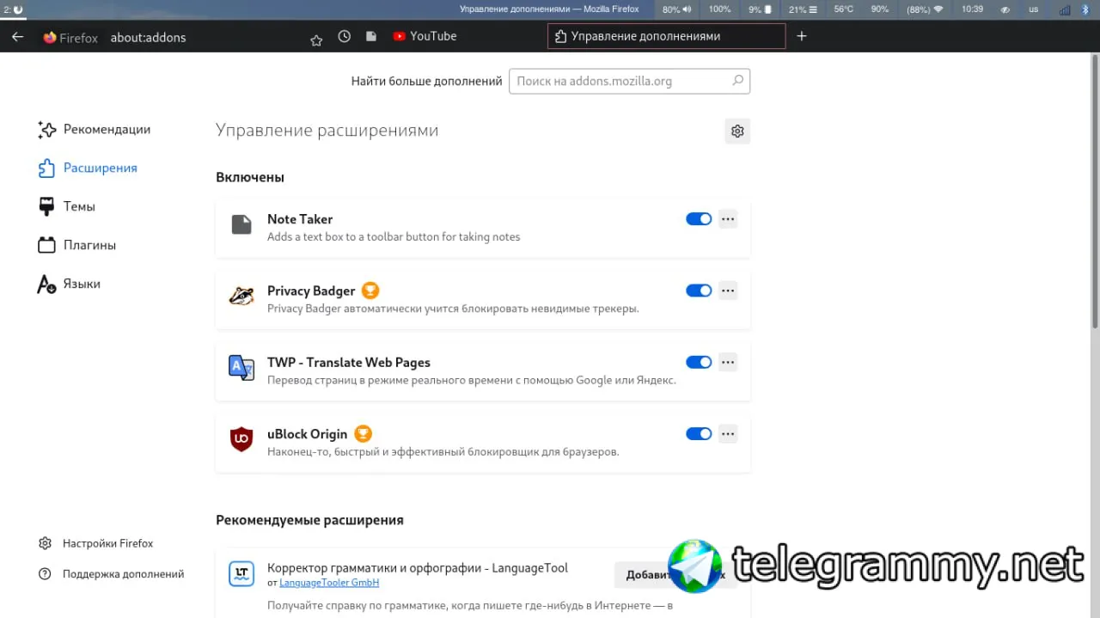Click the Firefox identity icon in the address bar
Viewport: 1100px width, 618px height.
[x=50, y=37]
